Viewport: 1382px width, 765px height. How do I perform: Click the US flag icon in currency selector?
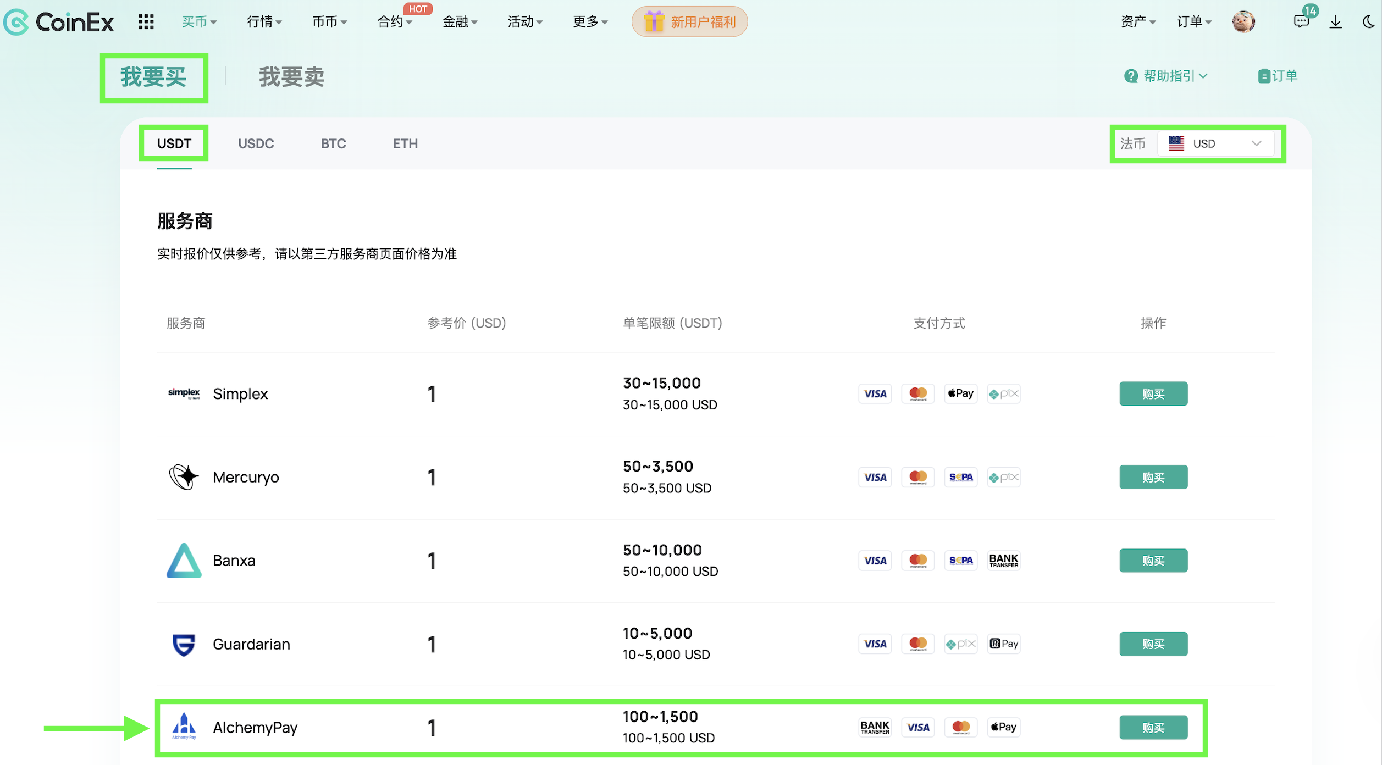pyautogui.click(x=1176, y=143)
